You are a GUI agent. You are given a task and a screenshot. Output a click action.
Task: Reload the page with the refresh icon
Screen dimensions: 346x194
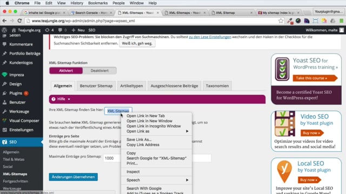coord(19,20)
